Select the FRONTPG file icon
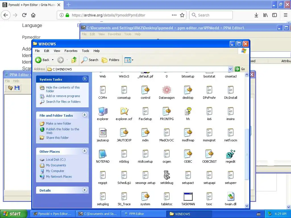This screenshot has width=291, height=218. tap(167, 111)
